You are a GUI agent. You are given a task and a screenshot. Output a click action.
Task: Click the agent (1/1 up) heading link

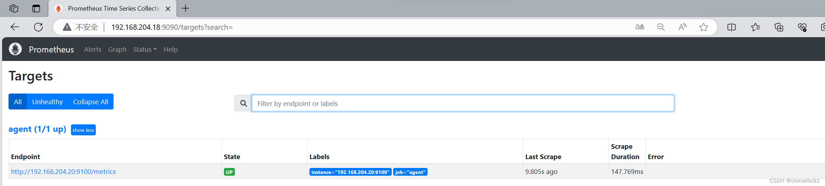pos(37,129)
